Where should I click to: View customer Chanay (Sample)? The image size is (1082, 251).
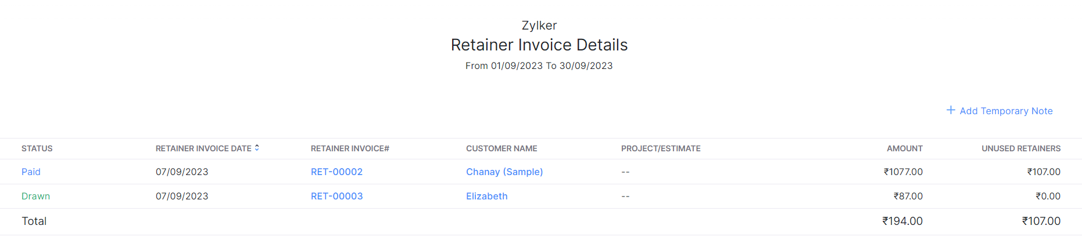(x=504, y=172)
